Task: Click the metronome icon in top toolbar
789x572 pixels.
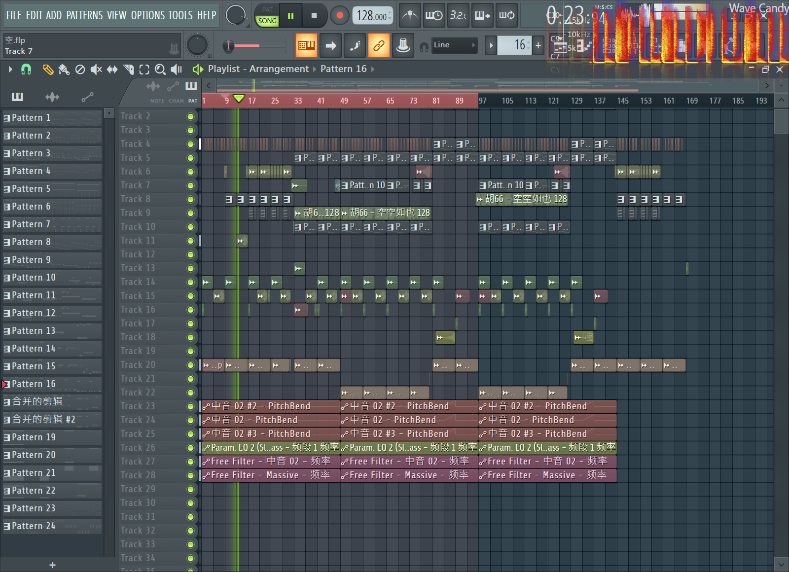Action: [x=409, y=16]
